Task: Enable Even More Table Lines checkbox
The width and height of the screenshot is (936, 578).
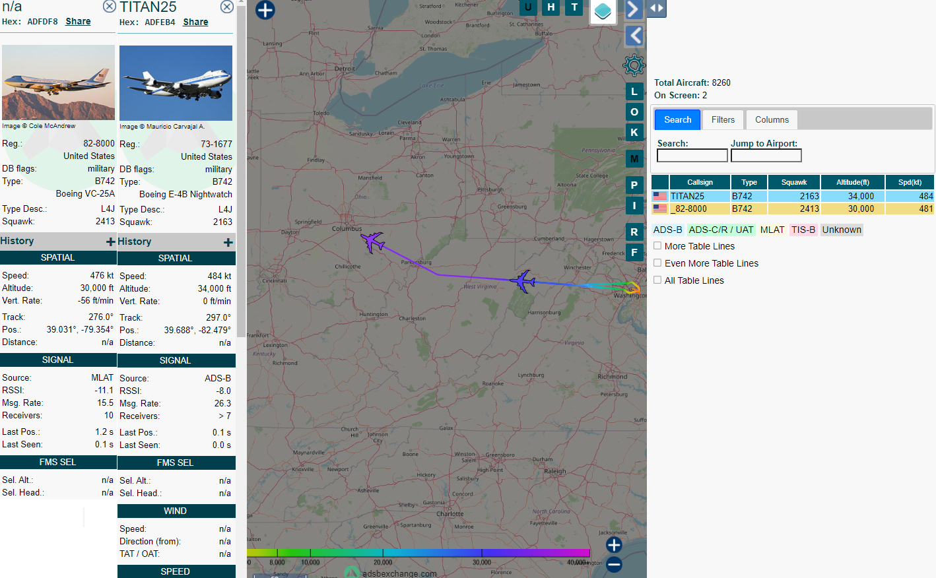Action: click(657, 263)
